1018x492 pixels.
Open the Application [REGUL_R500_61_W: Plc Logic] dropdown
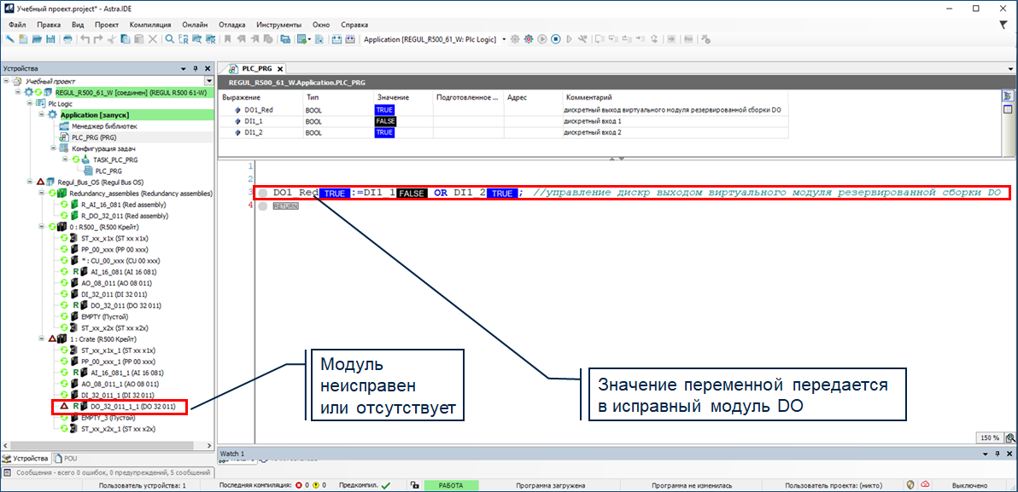tap(504, 39)
